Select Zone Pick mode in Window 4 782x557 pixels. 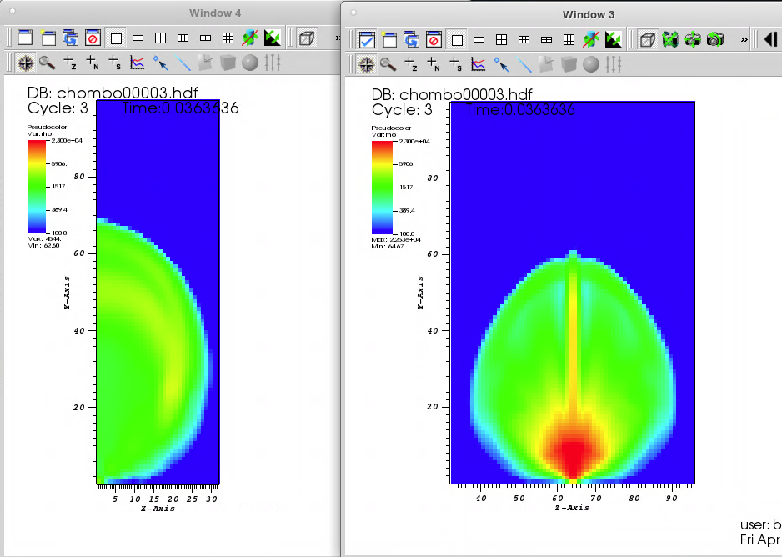[x=70, y=63]
